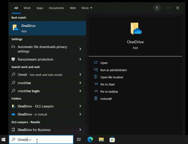
Task: Click Uninstall in the OneDrive actions
Action: [106, 99]
